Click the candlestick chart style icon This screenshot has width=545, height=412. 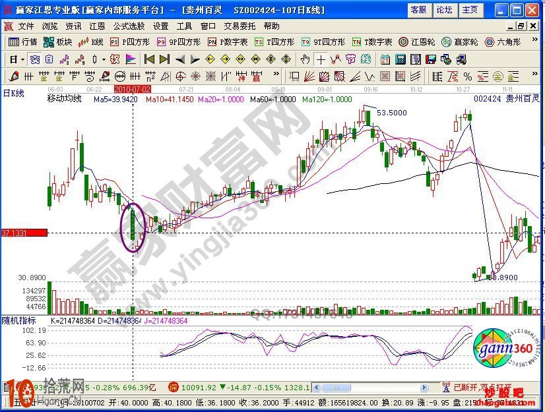[95, 60]
